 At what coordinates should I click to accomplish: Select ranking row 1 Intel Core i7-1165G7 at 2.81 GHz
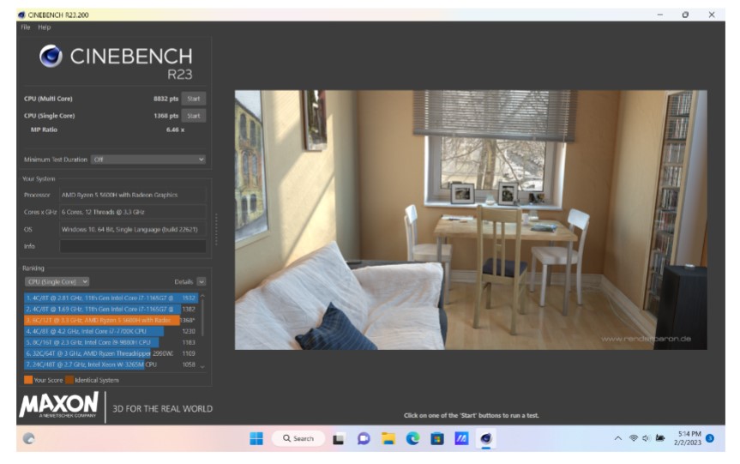pyautogui.click(x=111, y=298)
